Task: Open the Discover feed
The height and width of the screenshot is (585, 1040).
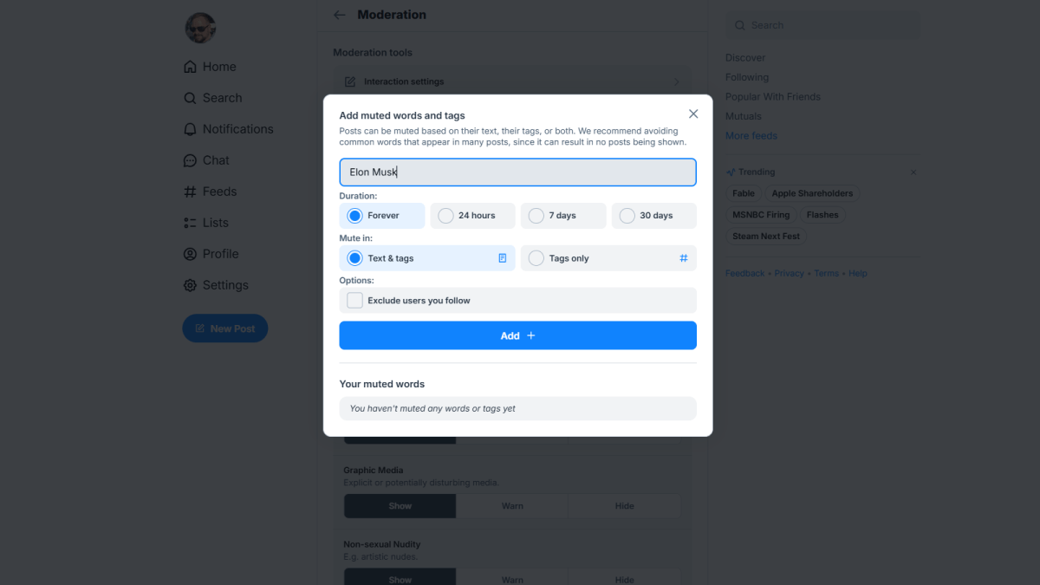Action: coord(744,57)
